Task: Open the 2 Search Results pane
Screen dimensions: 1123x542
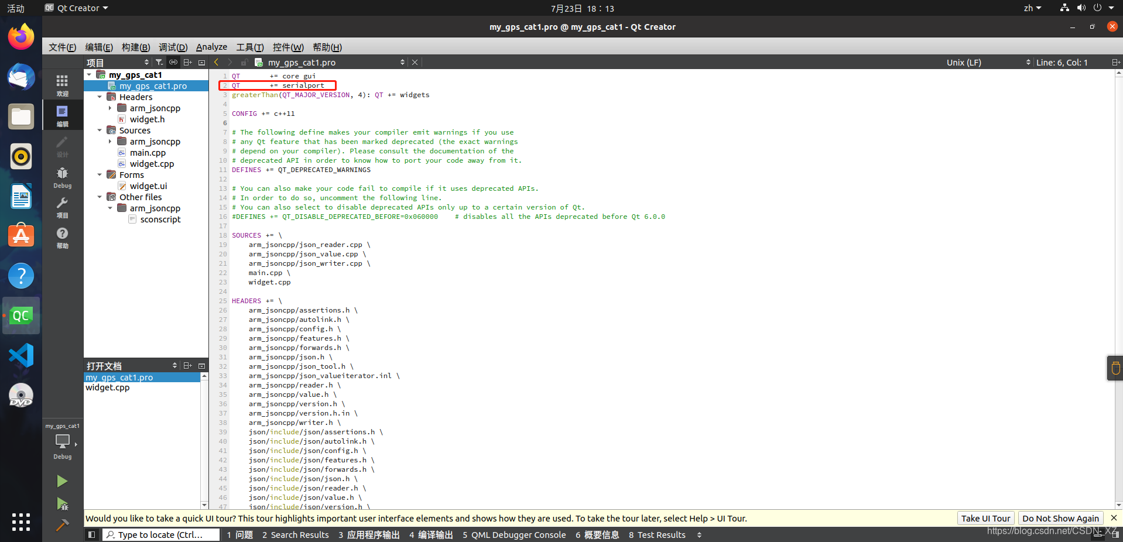Action: point(296,534)
